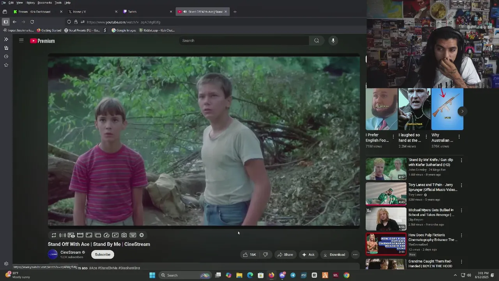Click the YouTube search input field
The image size is (499, 281).
244,41
